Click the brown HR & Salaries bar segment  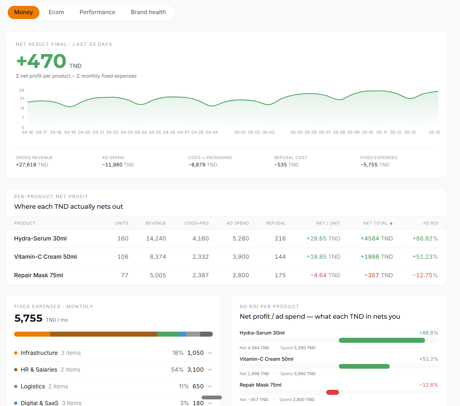104,334
